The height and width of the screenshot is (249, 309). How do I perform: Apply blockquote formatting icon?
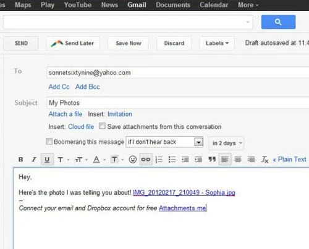point(212,160)
